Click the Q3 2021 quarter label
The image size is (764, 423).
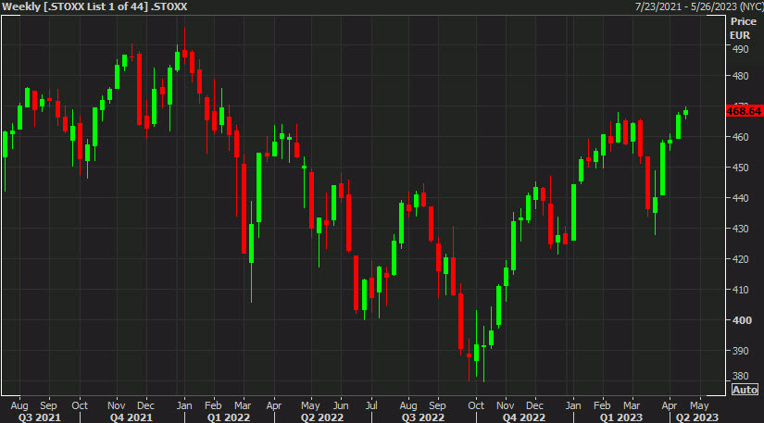(39, 417)
